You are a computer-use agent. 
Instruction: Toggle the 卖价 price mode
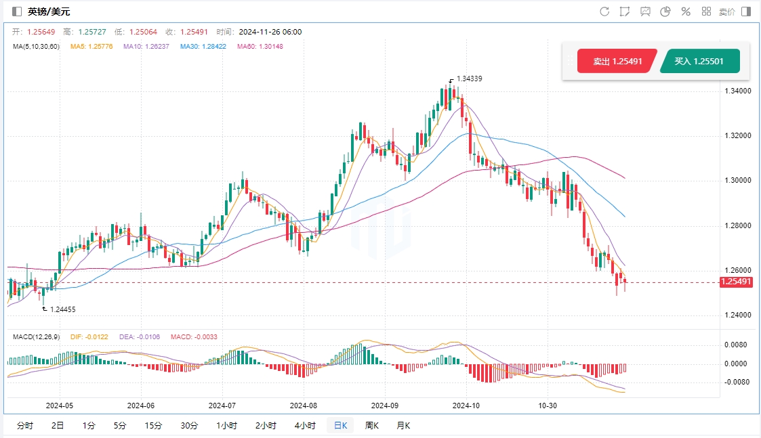(726, 12)
